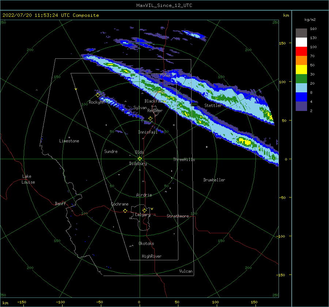
Task: Select the light blue 20 legend swatch
Action: [x=301, y=88]
